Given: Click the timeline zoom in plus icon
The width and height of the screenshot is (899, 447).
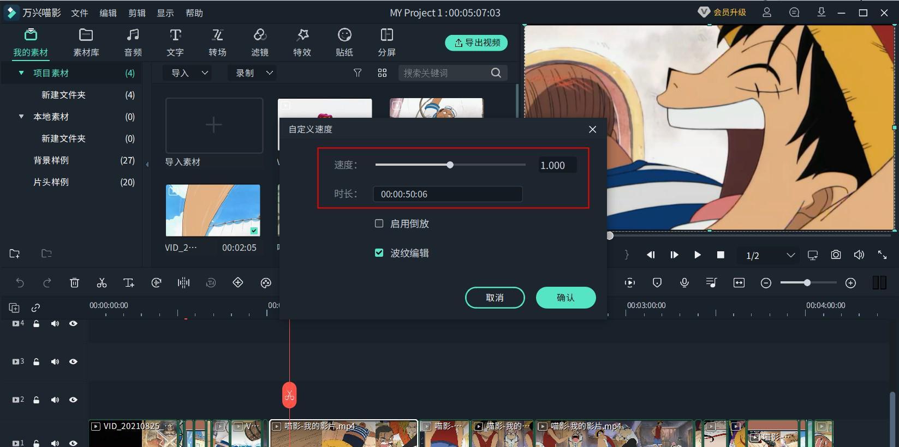Looking at the screenshot, I should pos(850,283).
